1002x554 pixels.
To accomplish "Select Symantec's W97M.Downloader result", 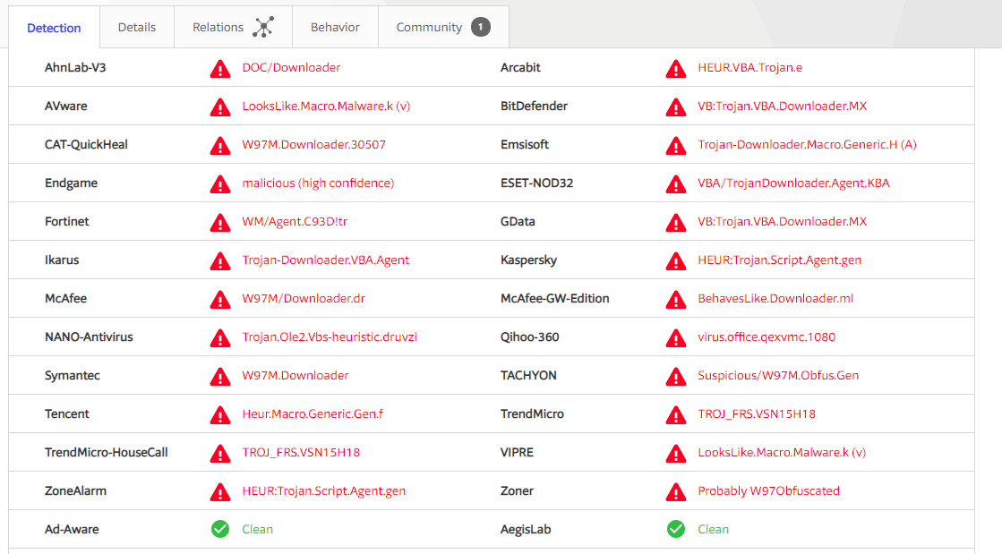I will click(295, 375).
